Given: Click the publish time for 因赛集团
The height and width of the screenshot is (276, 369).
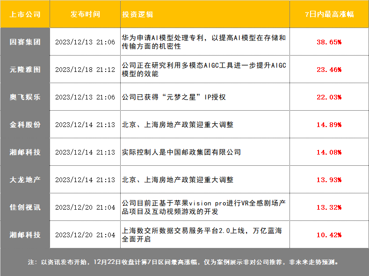Looking at the screenshot, I should click(85, 42).
